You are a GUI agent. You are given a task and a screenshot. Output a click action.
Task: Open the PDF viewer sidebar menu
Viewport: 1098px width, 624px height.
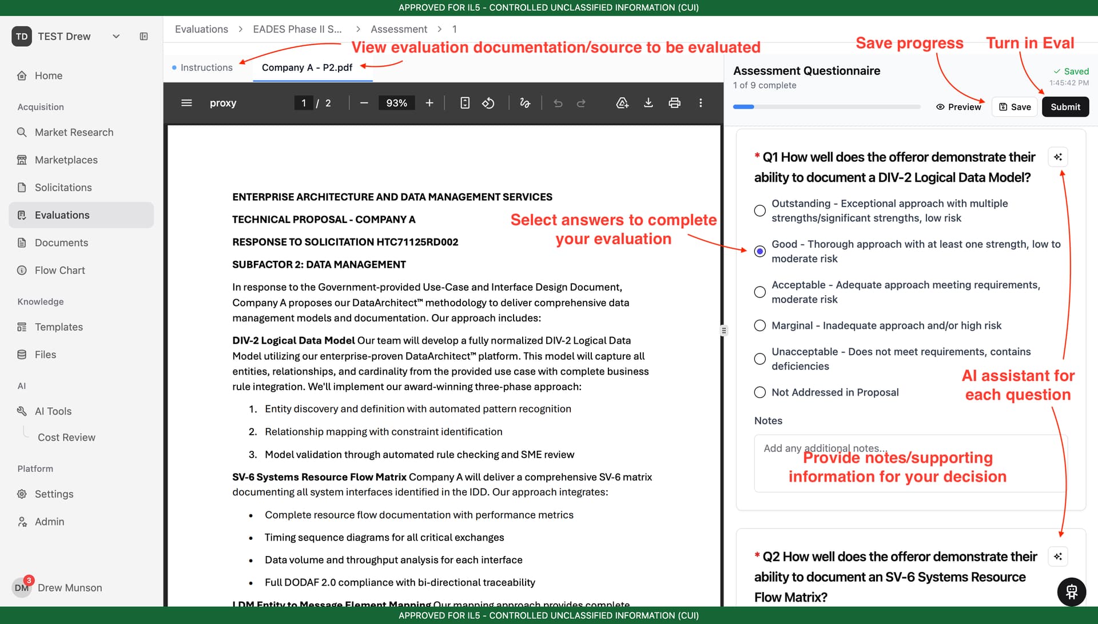[186, 103]
